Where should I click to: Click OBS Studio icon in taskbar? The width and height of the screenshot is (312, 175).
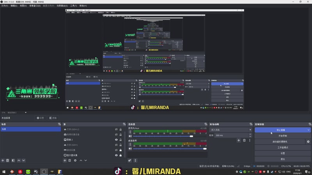pyautogui.click(x=44, y=171)
